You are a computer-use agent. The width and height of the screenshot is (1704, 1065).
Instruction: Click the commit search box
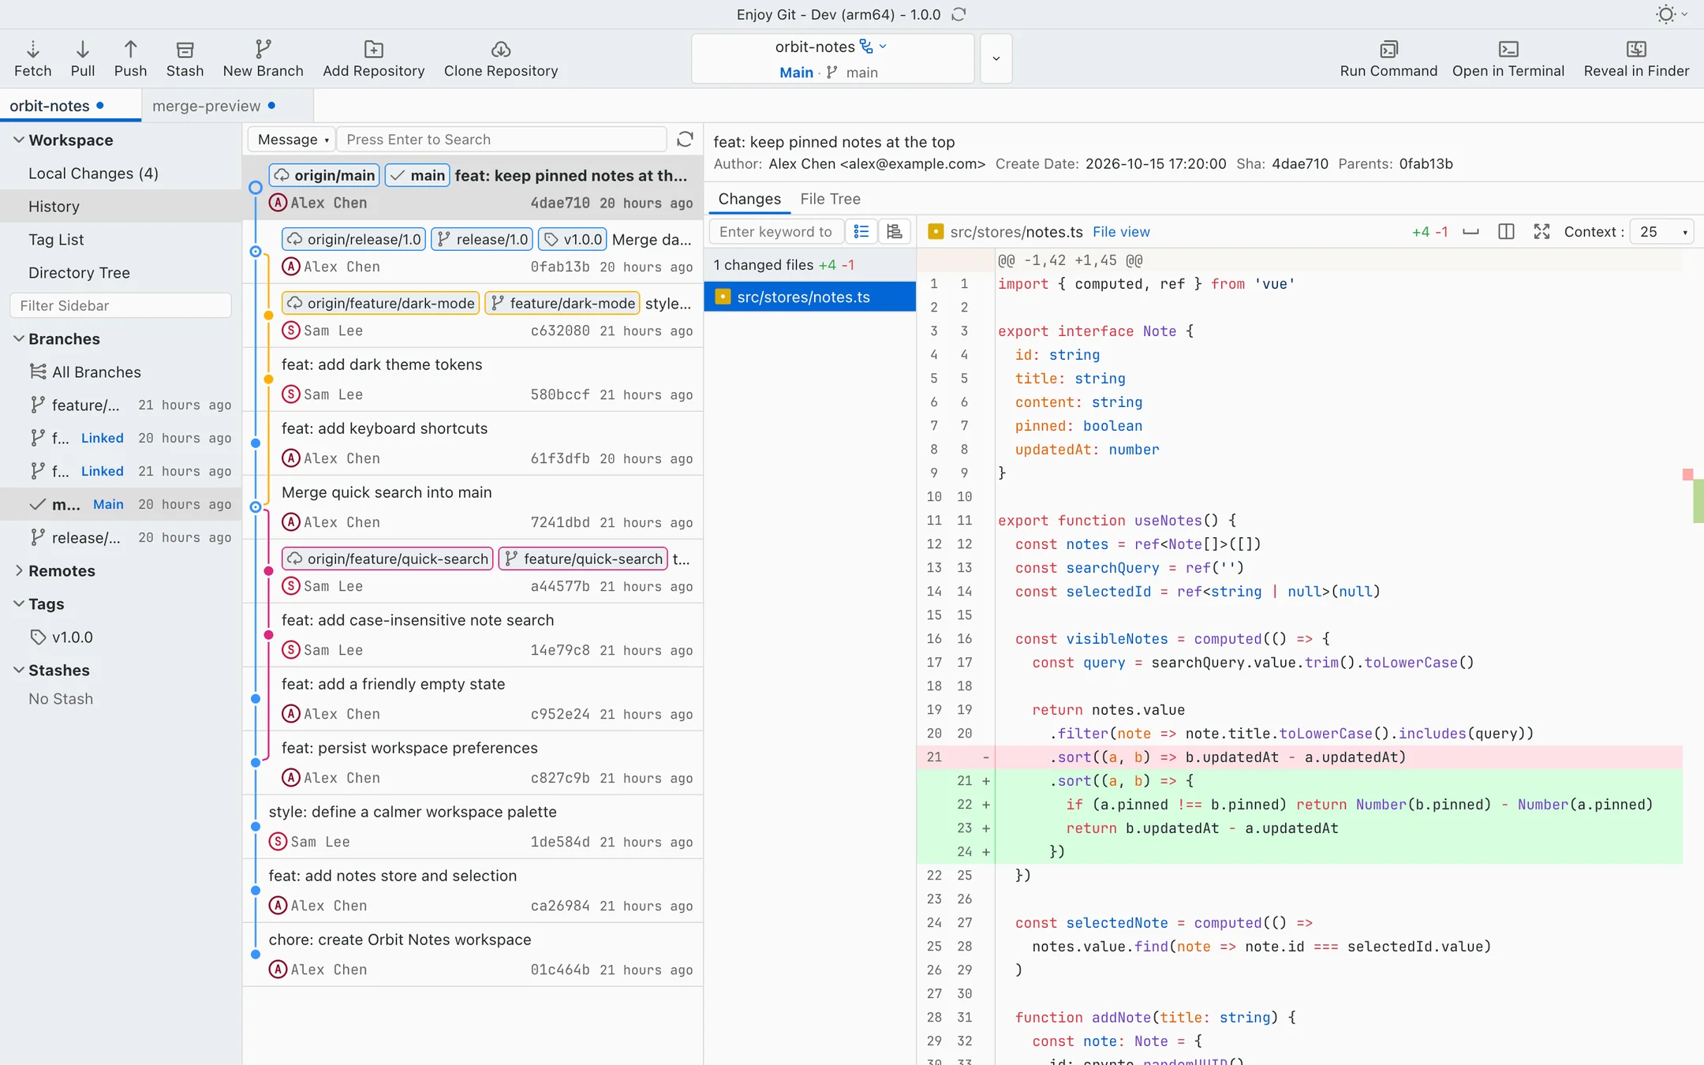point(502,140)
